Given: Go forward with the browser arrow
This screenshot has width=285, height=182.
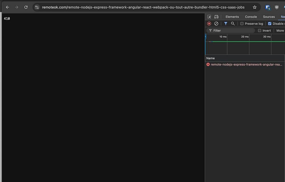Looking at the screenshot, I should (17, 7).
